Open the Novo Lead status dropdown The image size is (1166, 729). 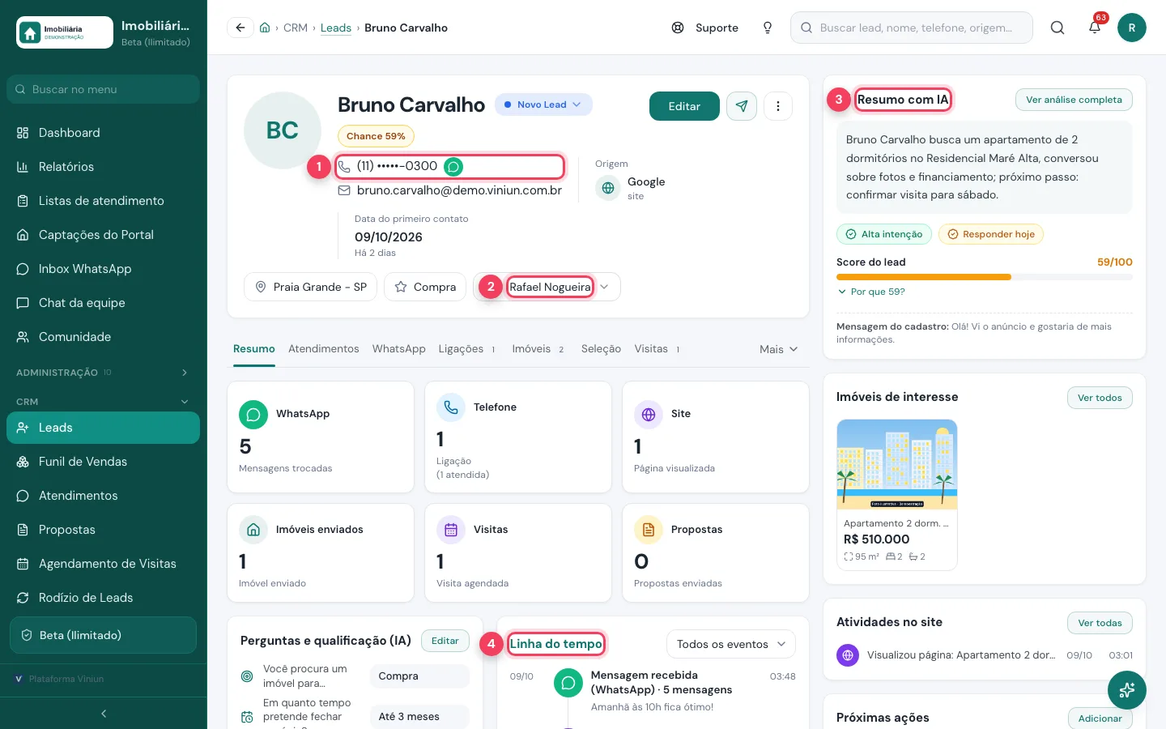(543, 104)
